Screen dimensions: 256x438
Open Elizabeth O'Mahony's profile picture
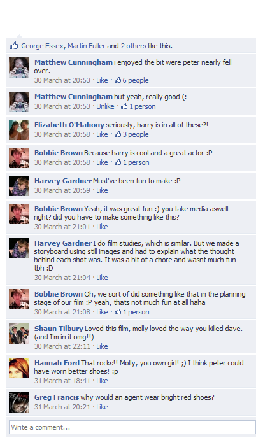pyautogui.click(x=19, y=130)
